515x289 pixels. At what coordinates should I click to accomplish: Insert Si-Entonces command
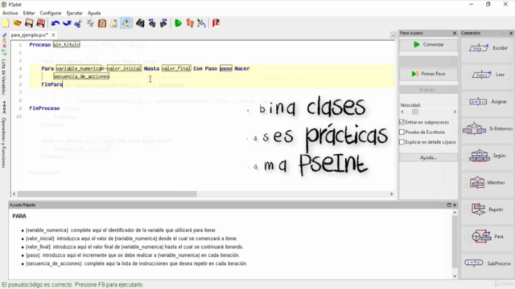pyautogui.click(x=488, y=128)
